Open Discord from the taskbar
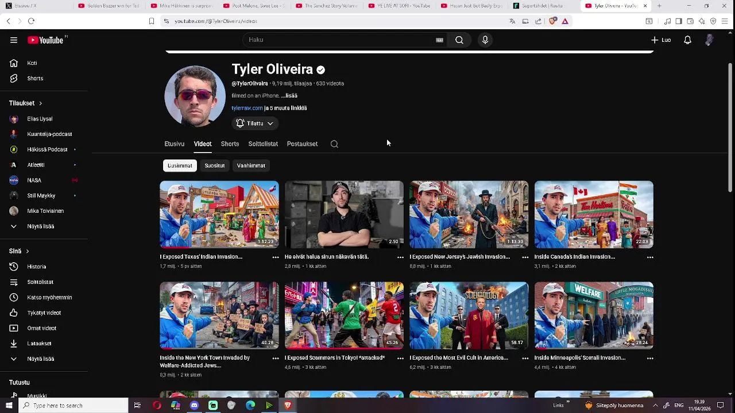 pos(194,406)
